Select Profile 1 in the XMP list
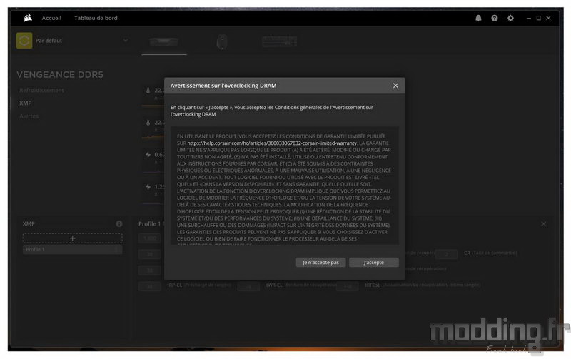Image resolution: width=571 pixels, height=359 pixels. pos(73,250)
